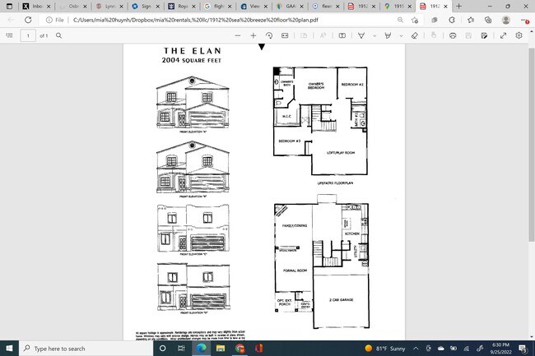Open the user profile avatar

pos(506,20)
